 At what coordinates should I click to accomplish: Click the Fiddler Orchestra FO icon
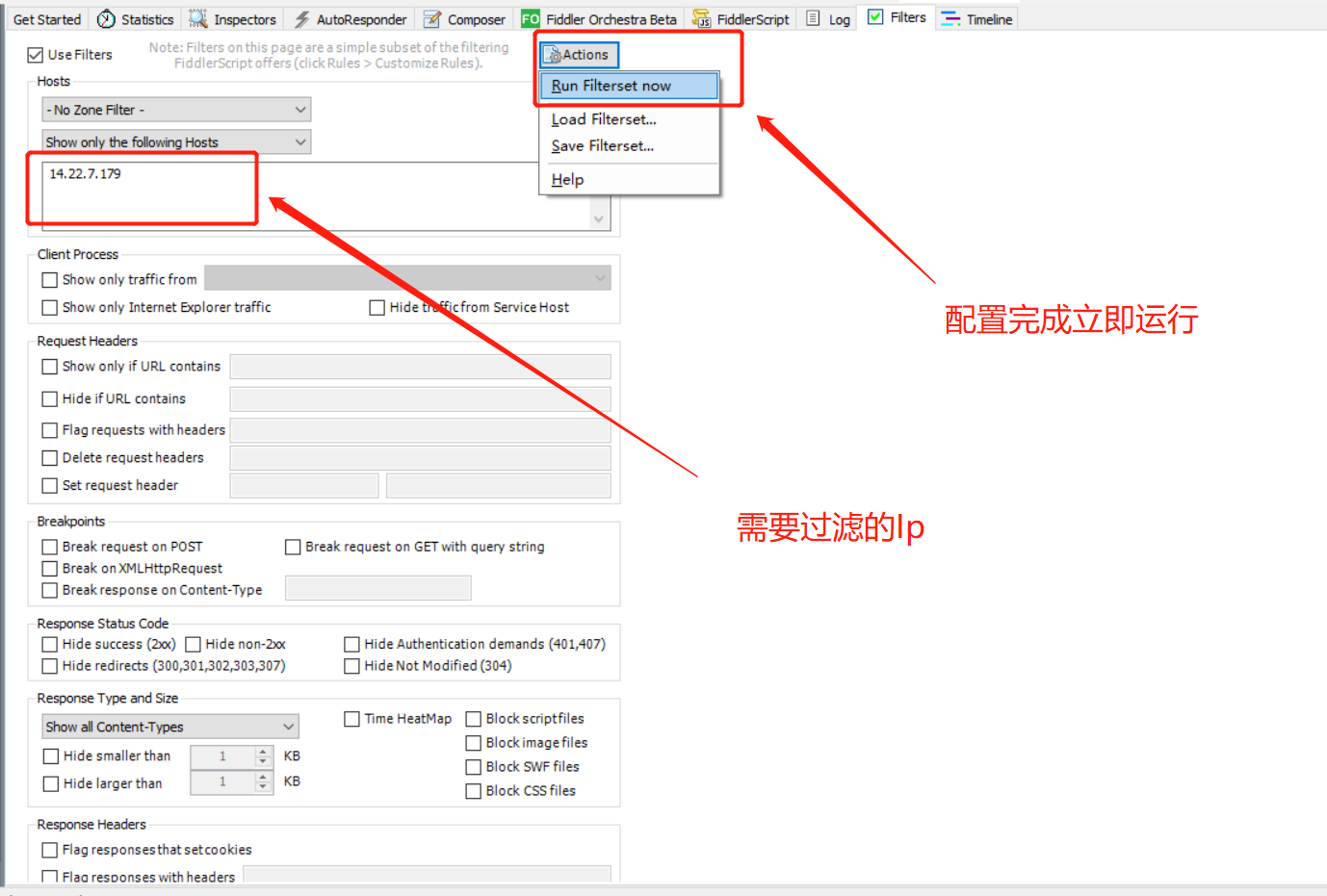[x=531, y=19]
